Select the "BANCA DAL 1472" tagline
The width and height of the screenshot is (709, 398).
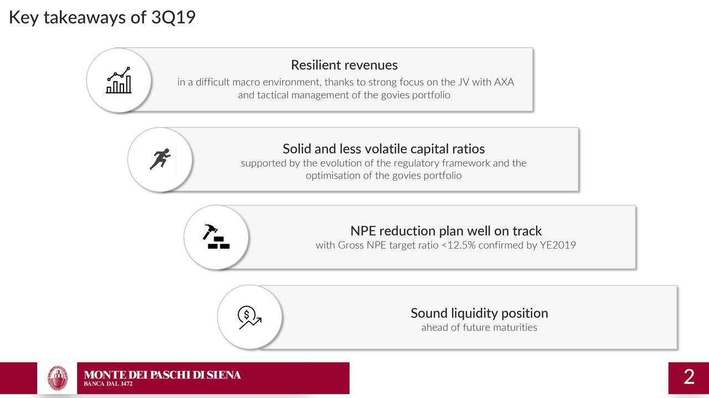coord(108,384)
